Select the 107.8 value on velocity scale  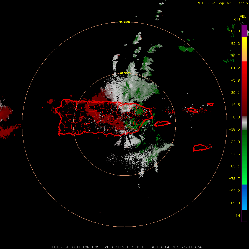(234, 31)
